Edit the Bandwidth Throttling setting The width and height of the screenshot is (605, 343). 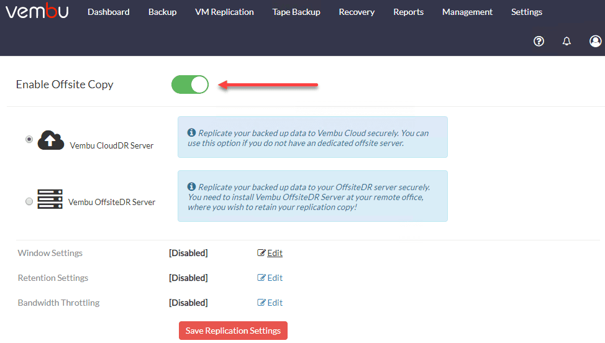click(271, 303)
